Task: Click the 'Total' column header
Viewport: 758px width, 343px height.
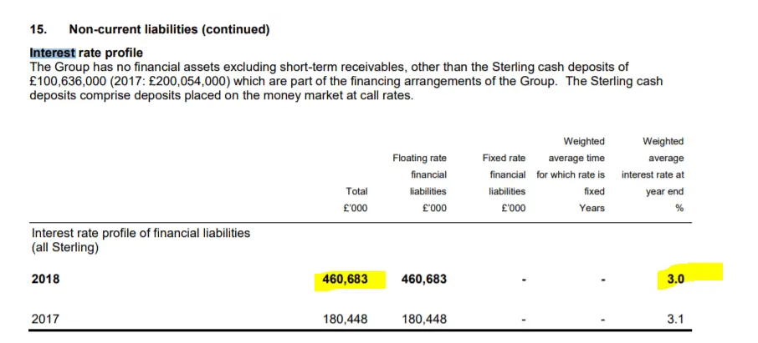Action: click(356, 191)
